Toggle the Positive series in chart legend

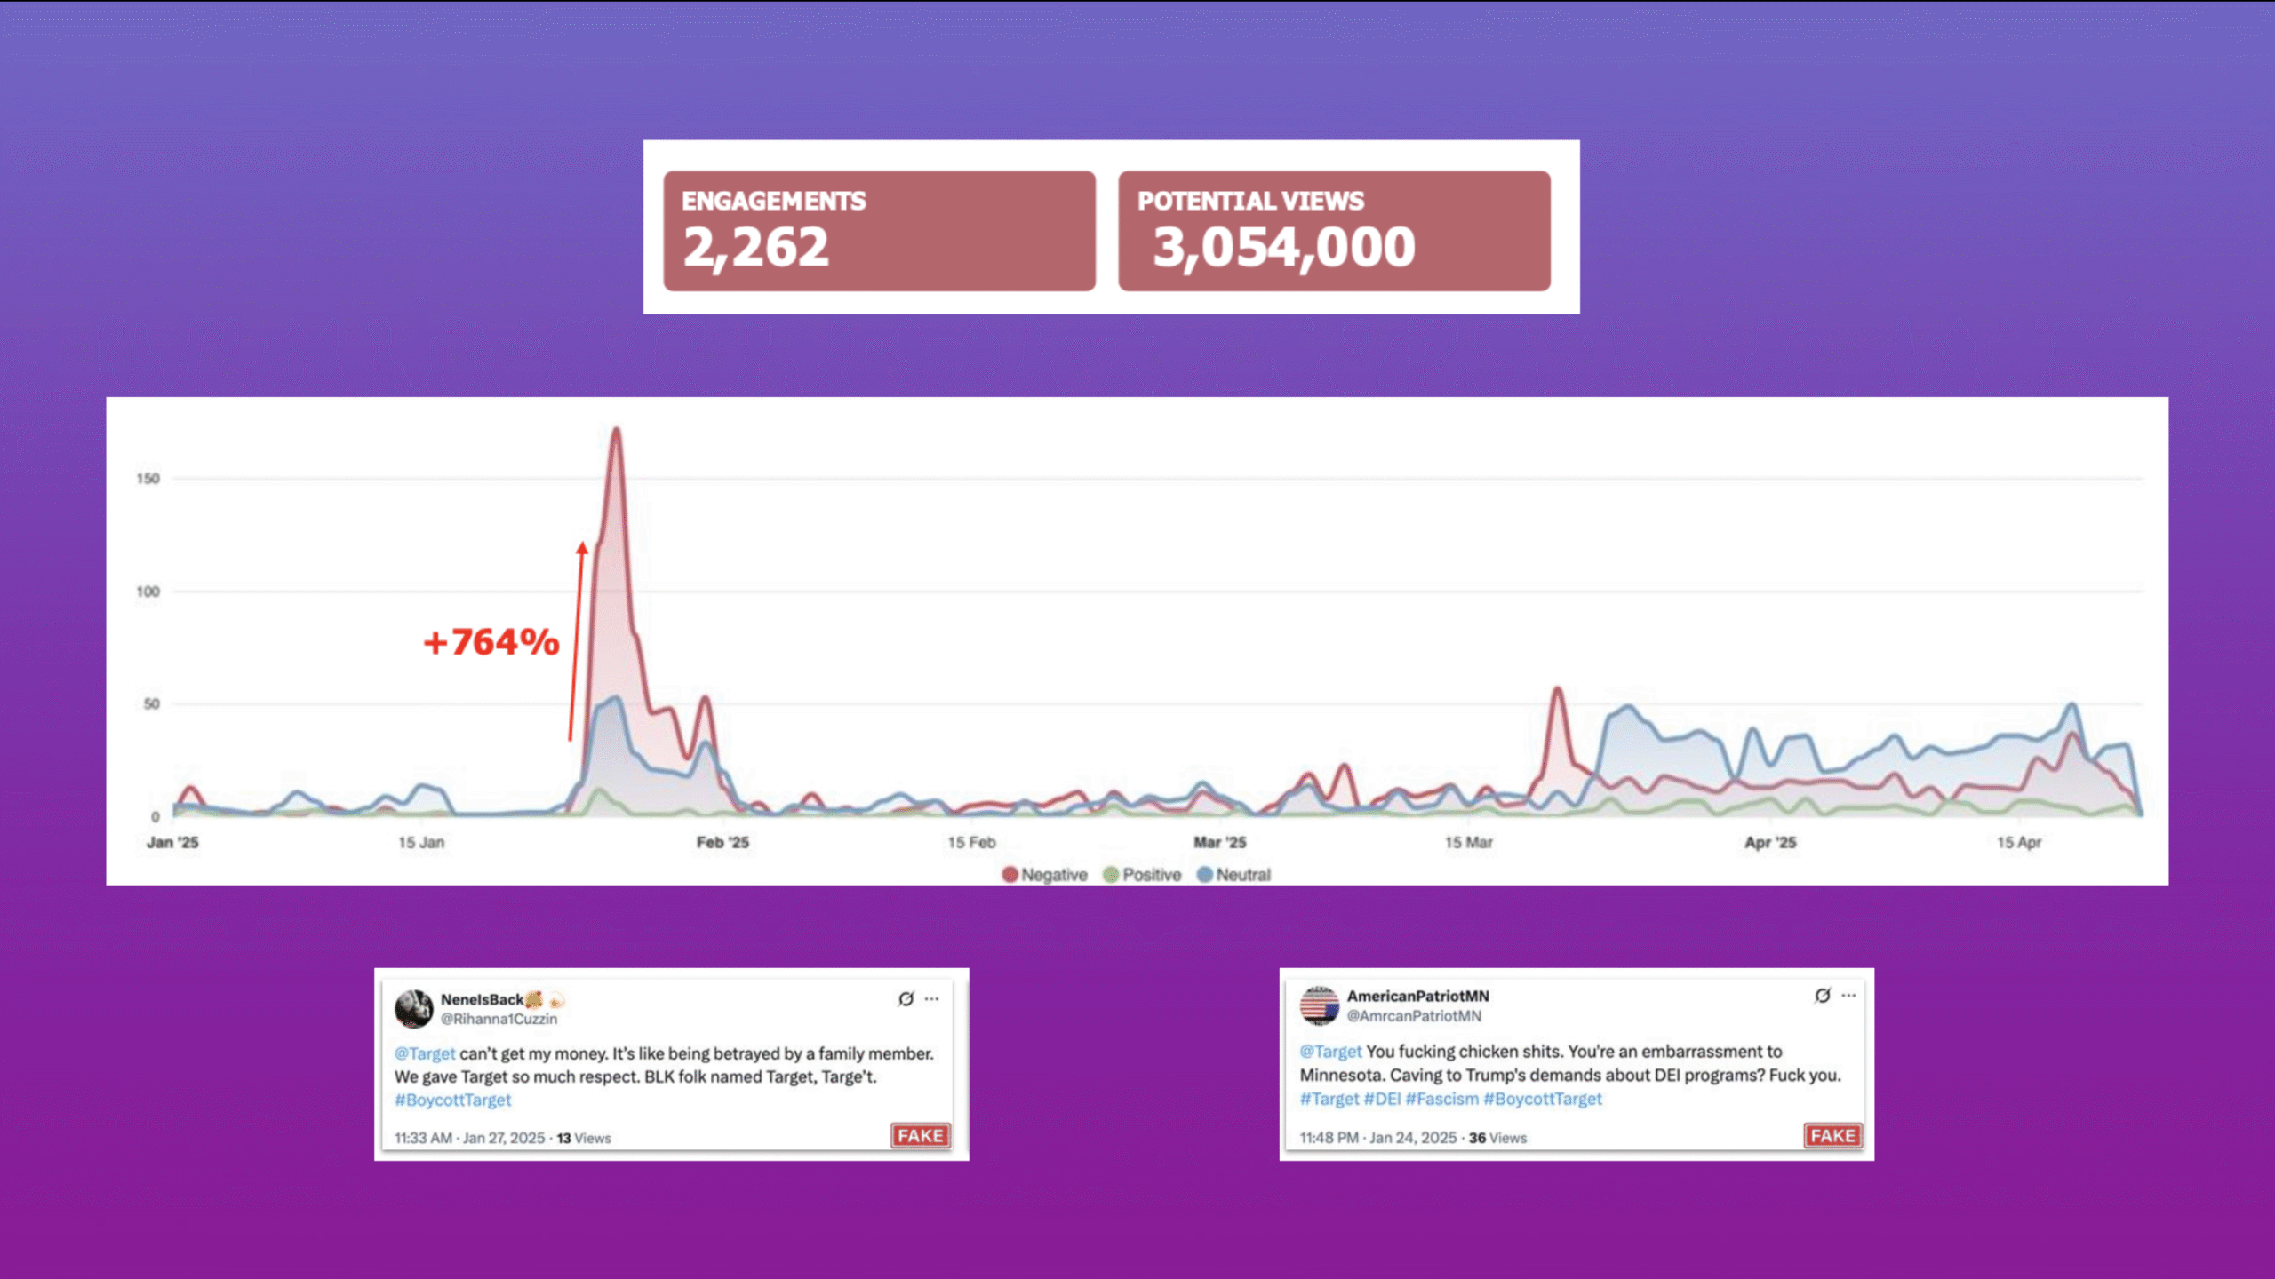[x=1142, y=874]
